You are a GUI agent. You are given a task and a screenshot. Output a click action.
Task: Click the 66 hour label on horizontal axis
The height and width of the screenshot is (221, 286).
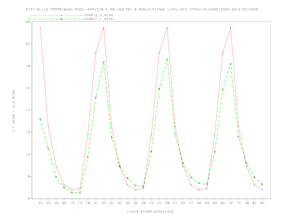point(215,203)
